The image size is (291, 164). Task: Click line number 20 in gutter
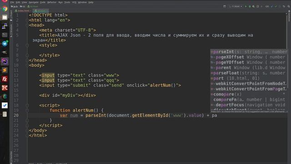16,115
